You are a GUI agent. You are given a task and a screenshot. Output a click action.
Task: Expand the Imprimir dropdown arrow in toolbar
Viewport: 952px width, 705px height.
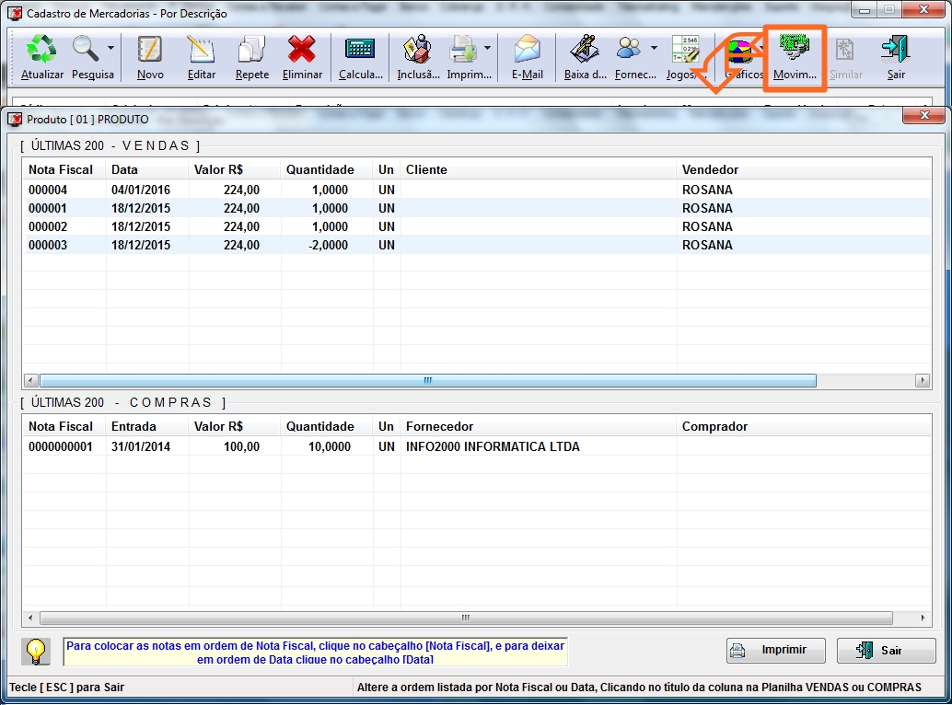pos(488,48)
